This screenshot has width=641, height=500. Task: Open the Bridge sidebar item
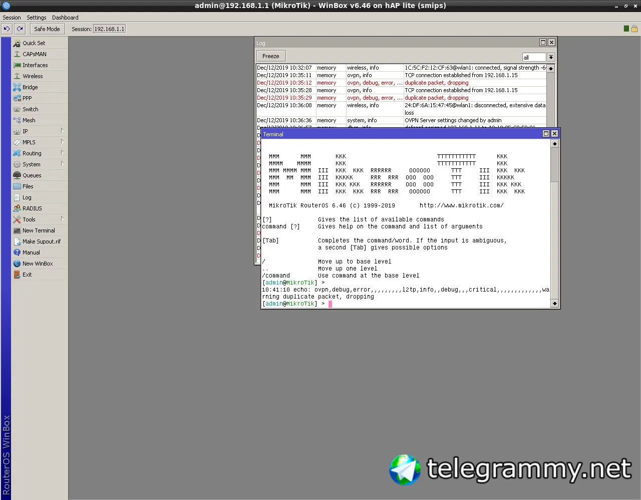tap(40, 87)
